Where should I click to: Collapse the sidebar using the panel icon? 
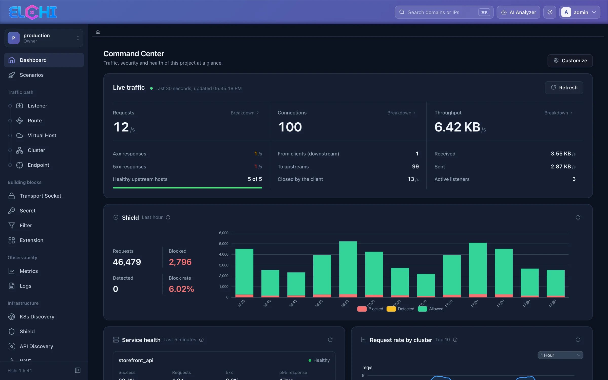click(78, 370)
